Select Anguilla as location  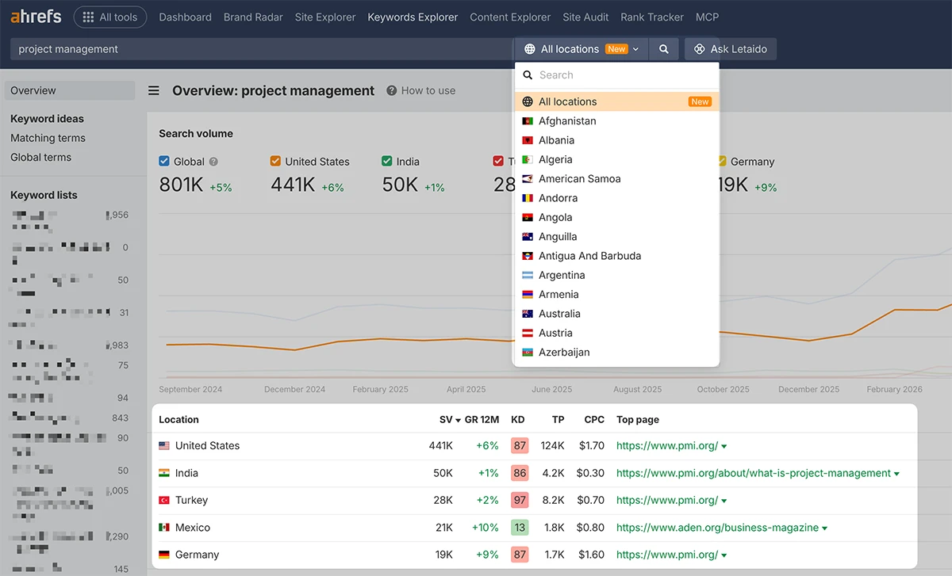coord(616,237)
